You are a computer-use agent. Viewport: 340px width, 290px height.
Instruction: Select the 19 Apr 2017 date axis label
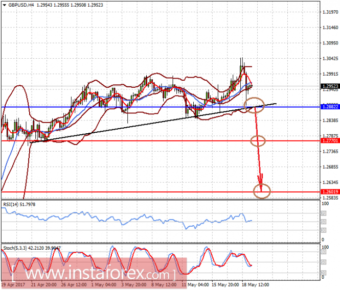click(13, 284)
